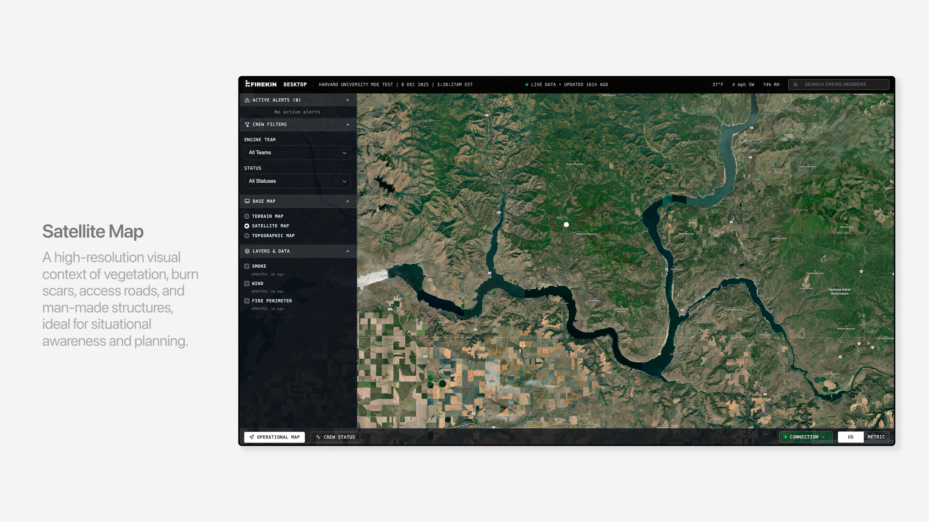Click the white crew marker on map
929x522 pixels.
point(566,224)
